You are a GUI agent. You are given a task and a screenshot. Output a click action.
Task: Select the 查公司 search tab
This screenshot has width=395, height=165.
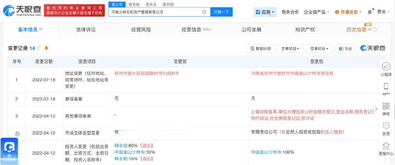[117, 4]
